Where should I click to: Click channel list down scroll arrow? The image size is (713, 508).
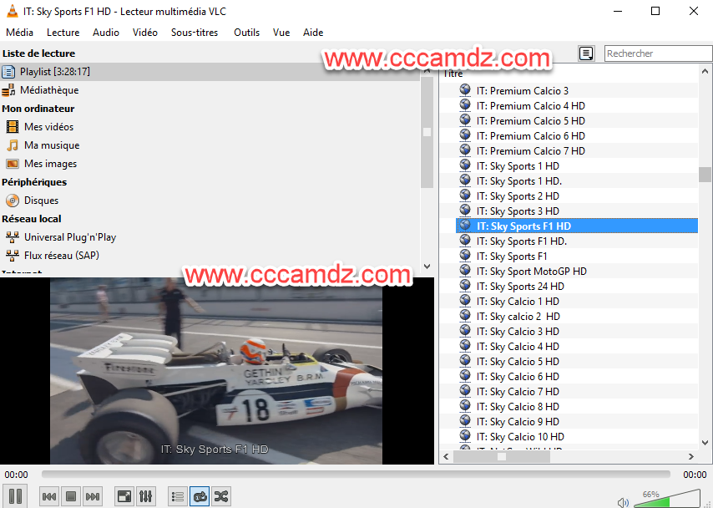(x=705, y=442)
